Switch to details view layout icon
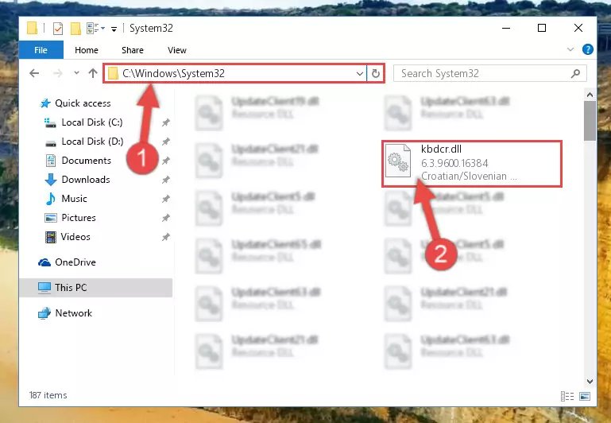611x423 pixels. coord(567,396)
